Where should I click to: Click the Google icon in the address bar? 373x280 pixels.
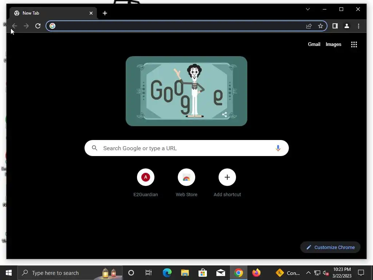pos(52,26)
